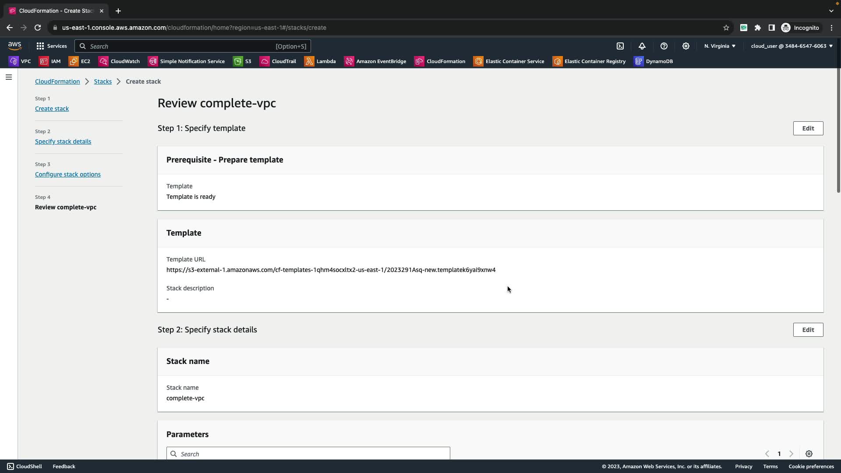
Task: Open the hamburger side navigation menu
Action: pyautogui.click(x=9, y=77)
